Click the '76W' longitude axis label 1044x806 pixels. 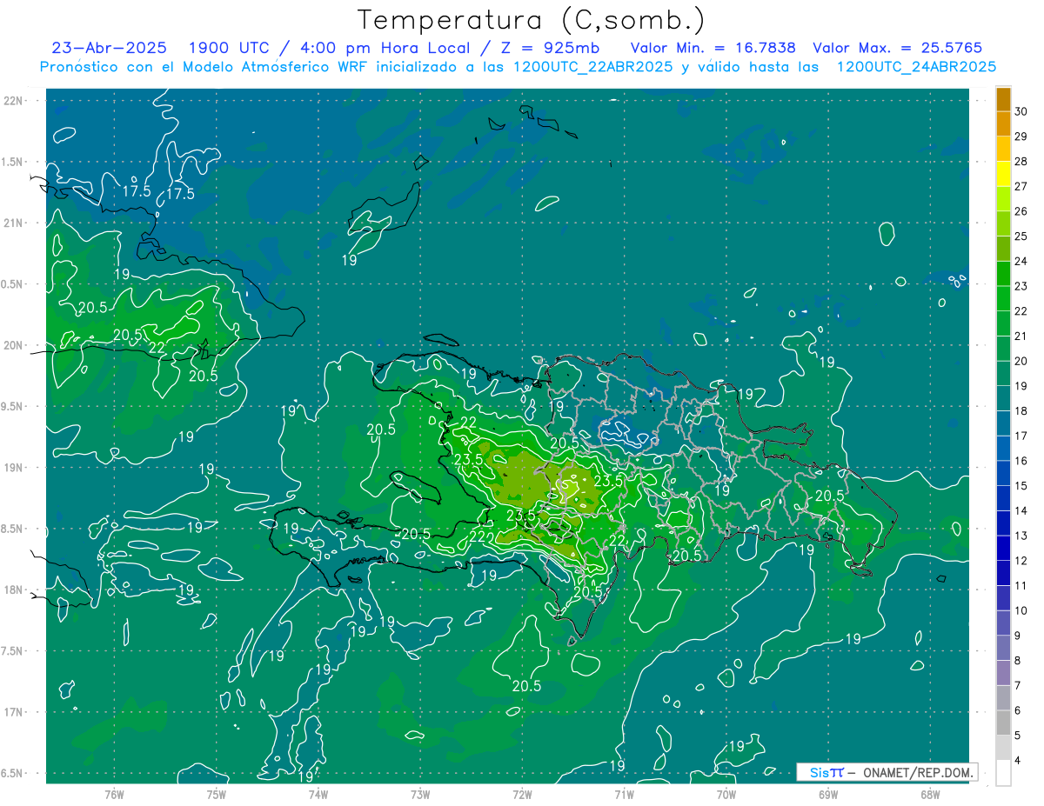pos(114,794)
